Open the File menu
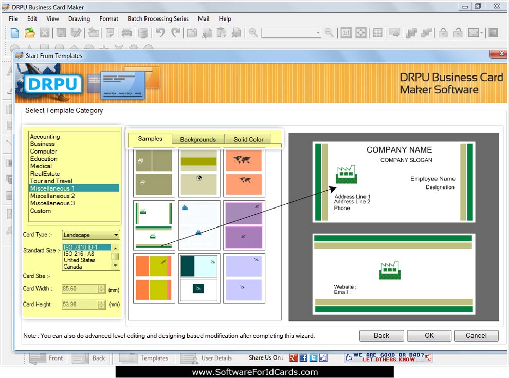509x378 pixels. click(13, 19)
